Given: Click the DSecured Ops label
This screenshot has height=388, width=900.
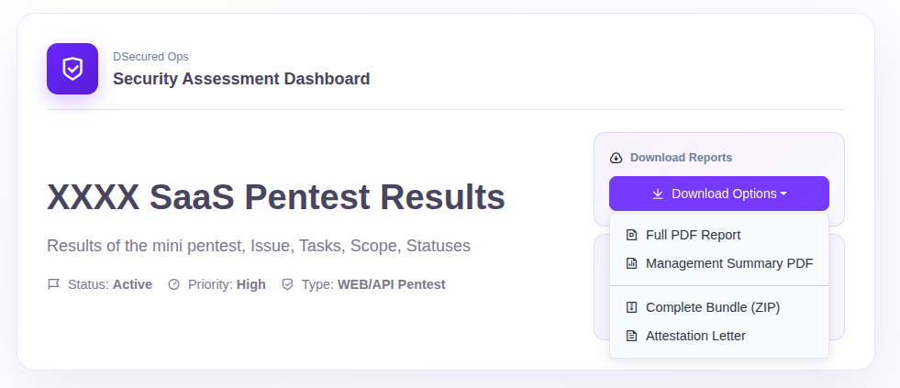Looking at the screenshot, I should coord(150,57).
